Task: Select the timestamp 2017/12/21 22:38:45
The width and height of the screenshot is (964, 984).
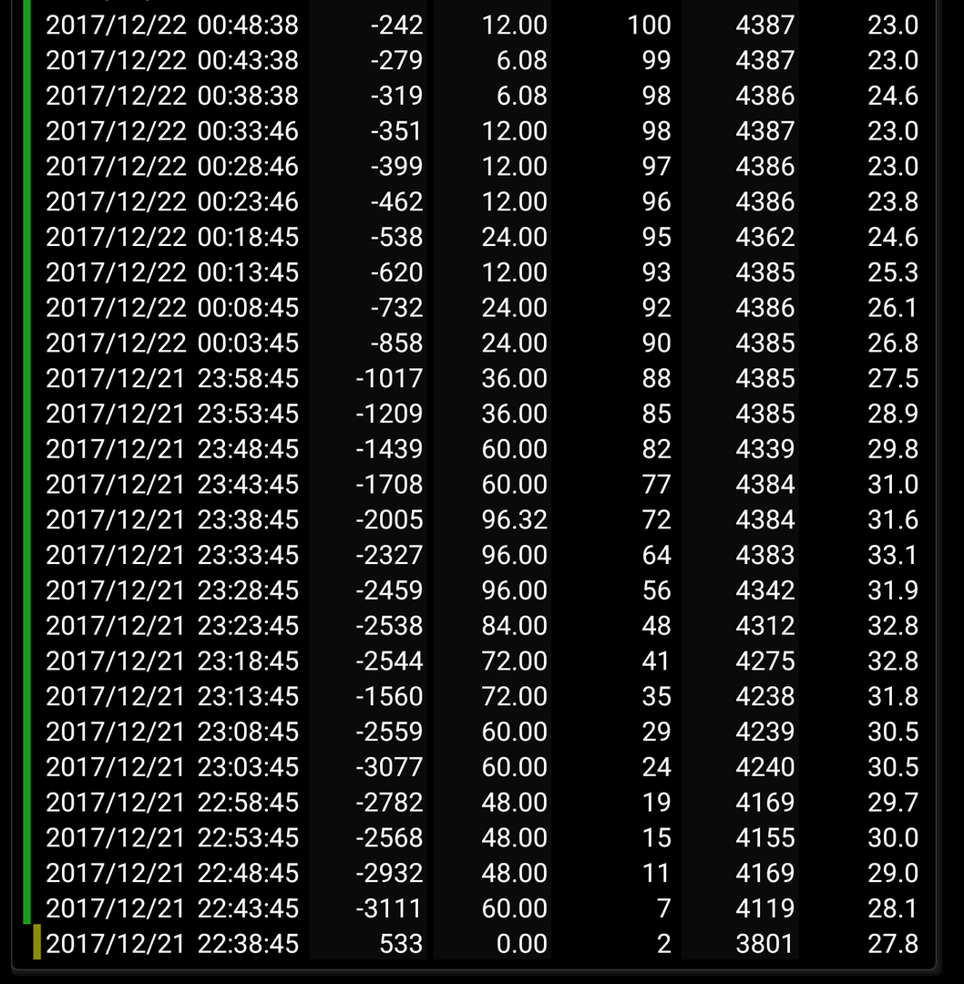Action: (172, 944)
